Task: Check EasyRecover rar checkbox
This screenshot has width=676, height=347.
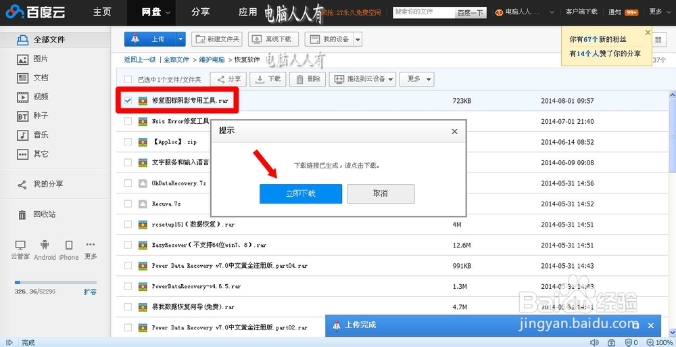Action: pos(128,245)
